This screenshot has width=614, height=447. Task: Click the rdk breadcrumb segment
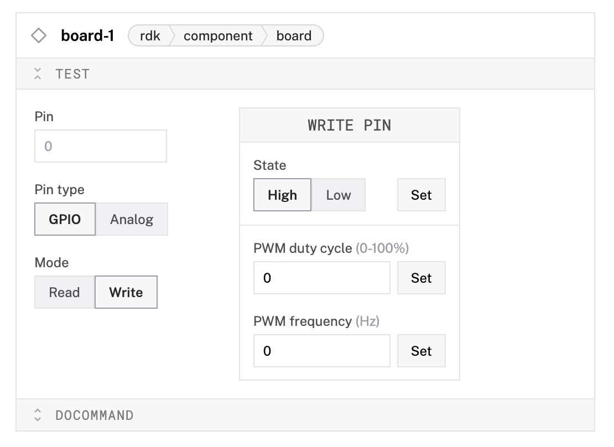tap(150, 36)
